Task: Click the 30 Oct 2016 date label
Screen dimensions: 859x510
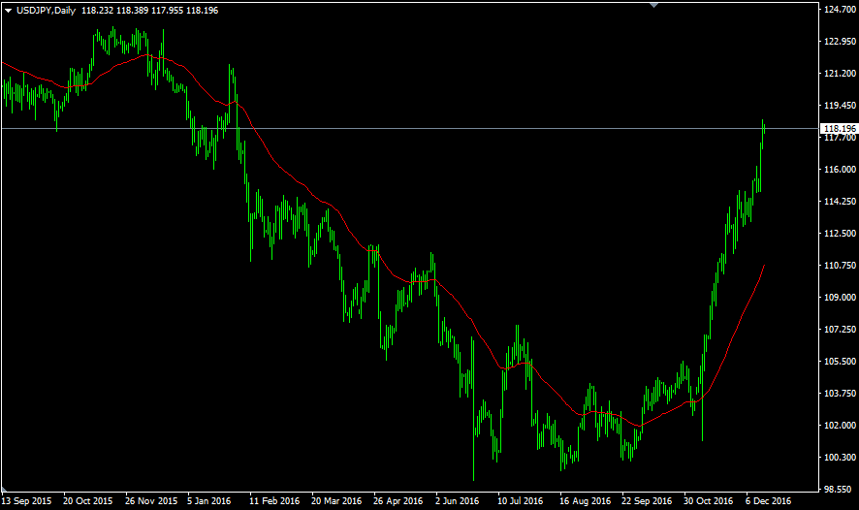Action: pos(708,500)
